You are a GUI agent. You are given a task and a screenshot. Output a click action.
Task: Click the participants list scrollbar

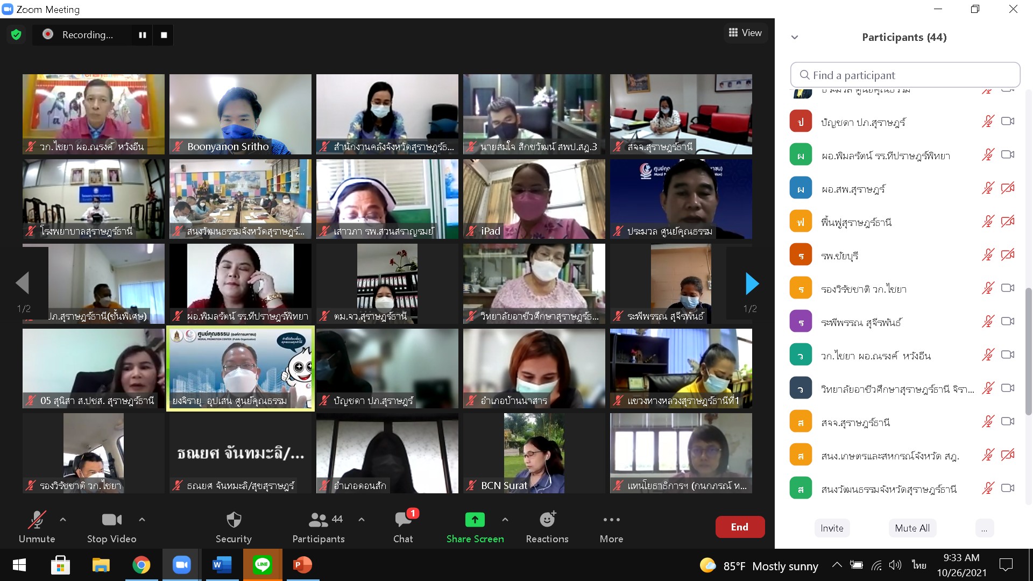[1028, 352]
